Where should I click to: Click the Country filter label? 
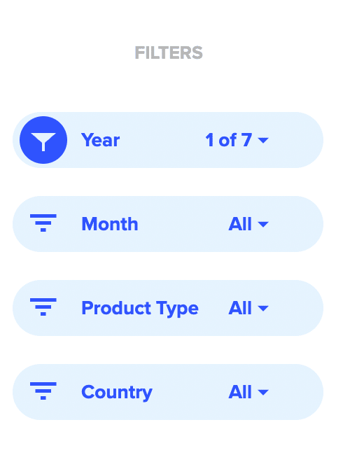pyautogui.click(x=117, y=393)
